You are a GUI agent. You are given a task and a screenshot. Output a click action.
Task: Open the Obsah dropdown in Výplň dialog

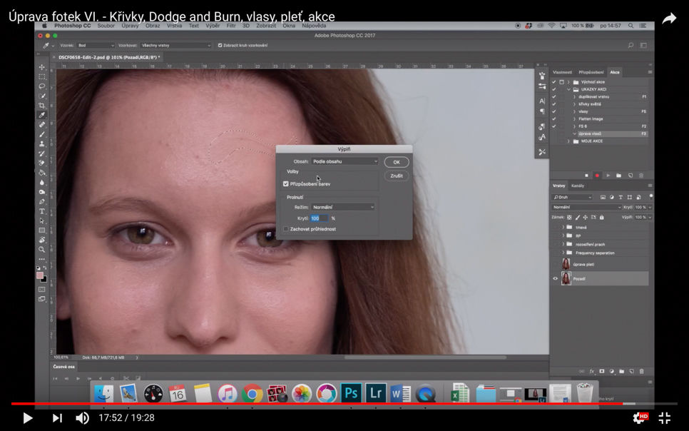344,161
